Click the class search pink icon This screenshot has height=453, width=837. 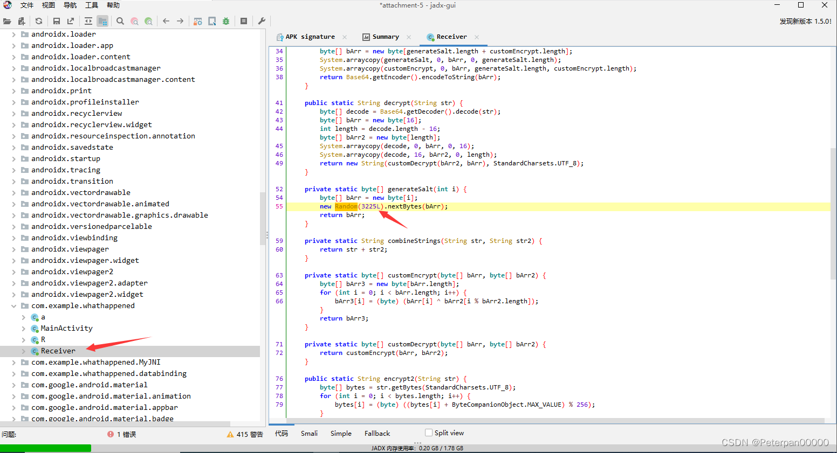tap(134, 21)
